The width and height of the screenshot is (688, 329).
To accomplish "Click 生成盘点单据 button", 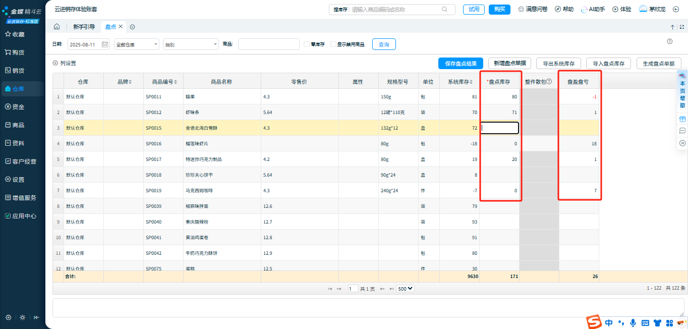I will pyautogui.click(x=659, y=64).
